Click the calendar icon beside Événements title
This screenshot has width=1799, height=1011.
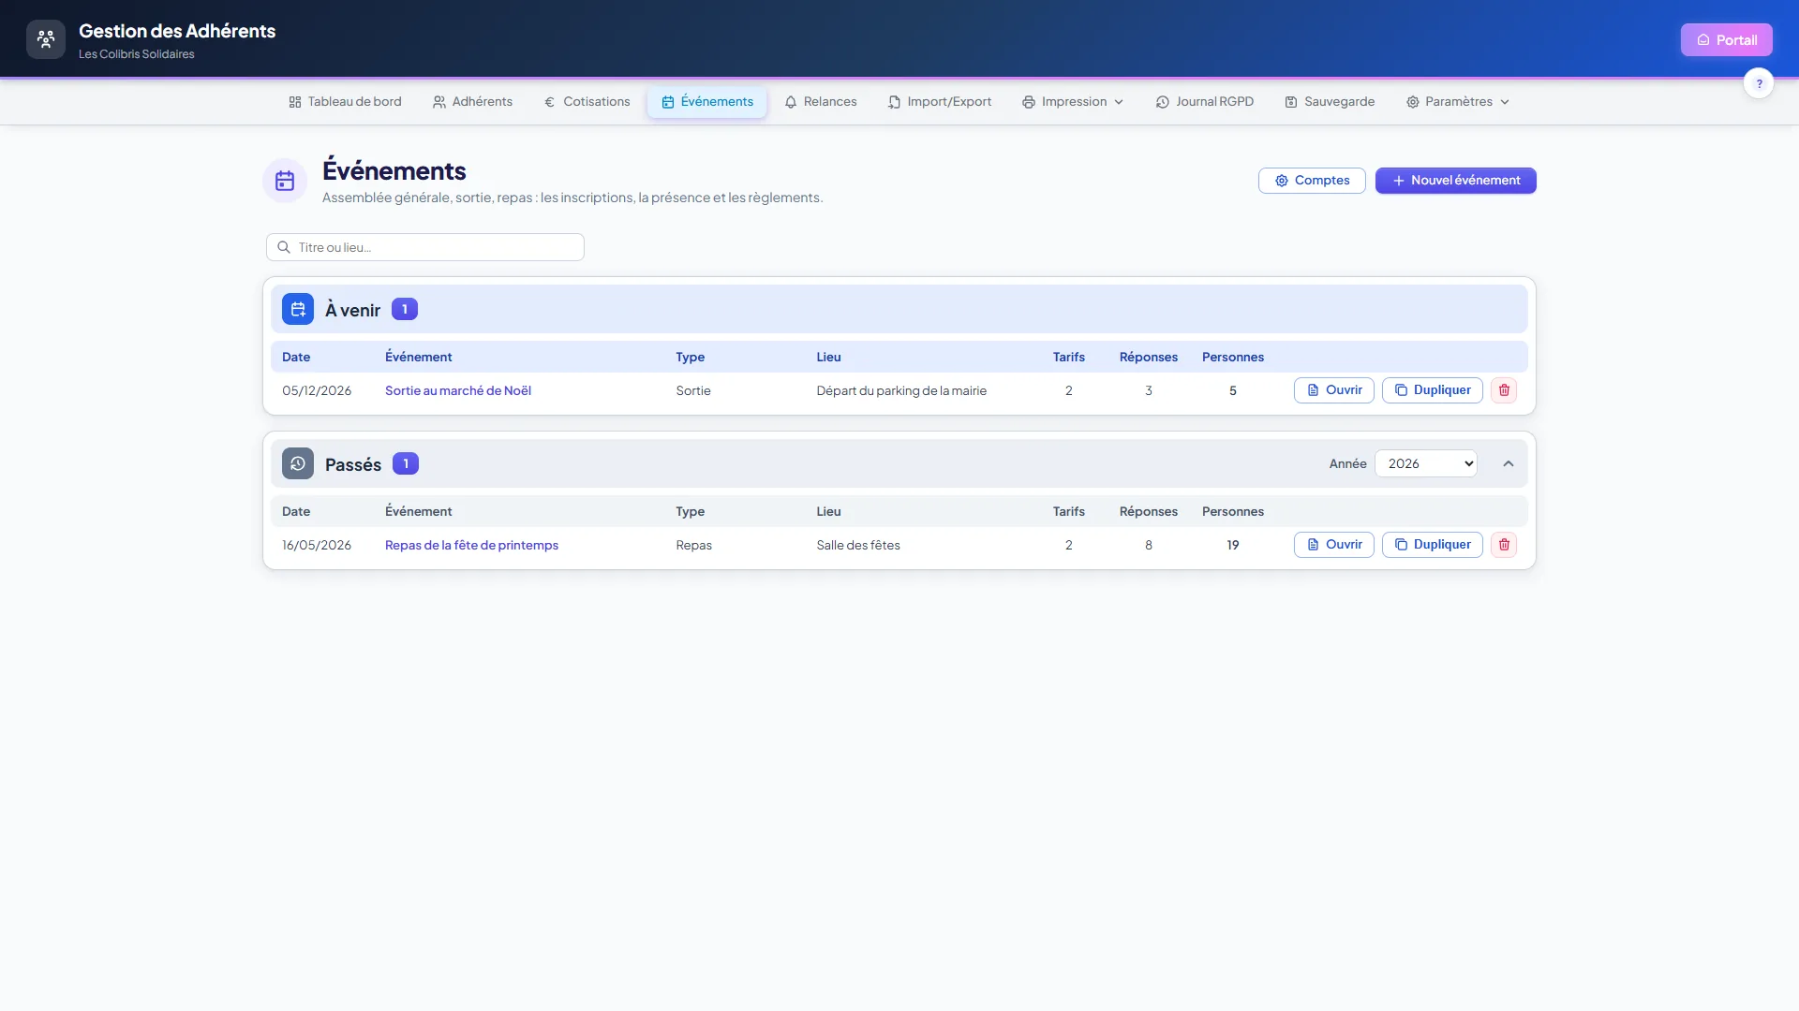285,181
